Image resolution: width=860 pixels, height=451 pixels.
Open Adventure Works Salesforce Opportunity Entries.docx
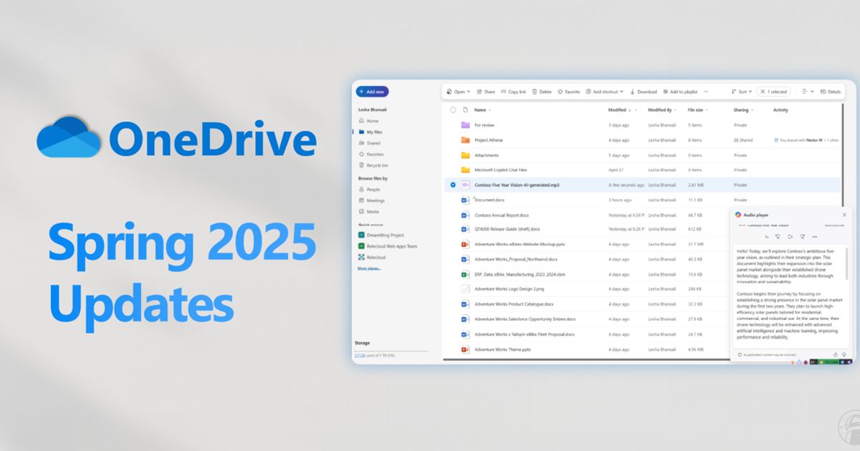pyautogui.click(x=525, y=319)
